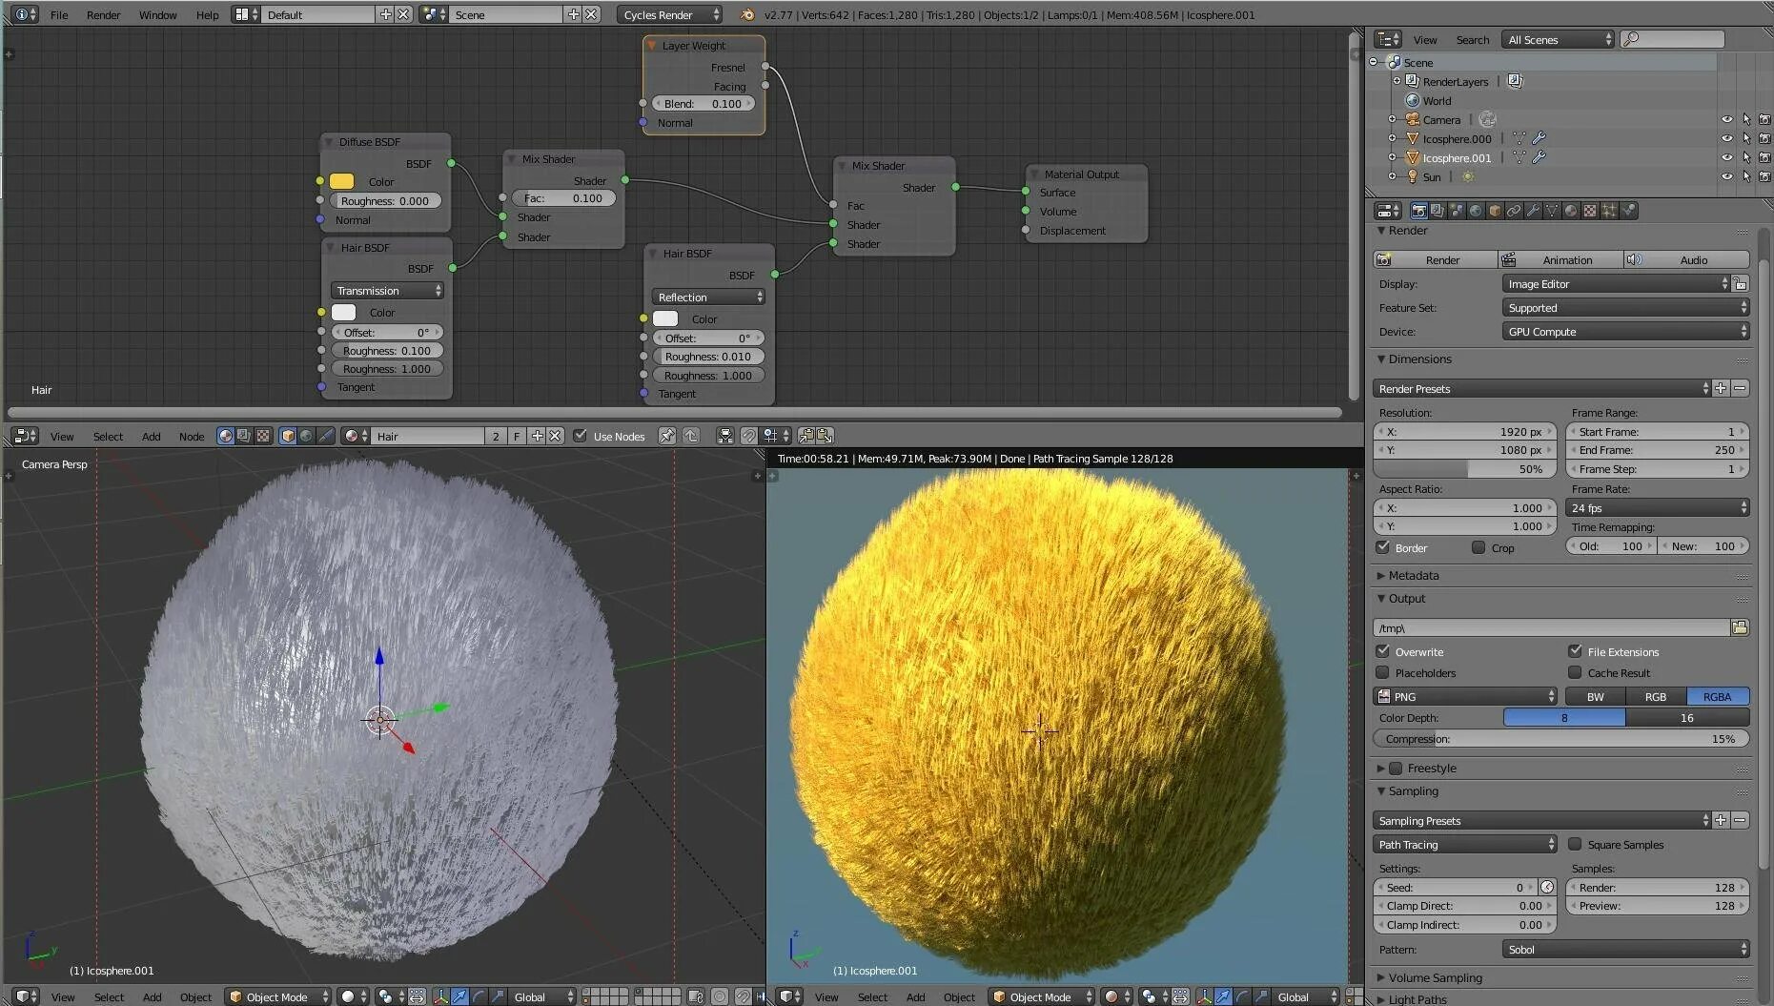Toggle selectability arrow for Icosphere.001
This screenshot has width=1774, height=1006.
1746,157
